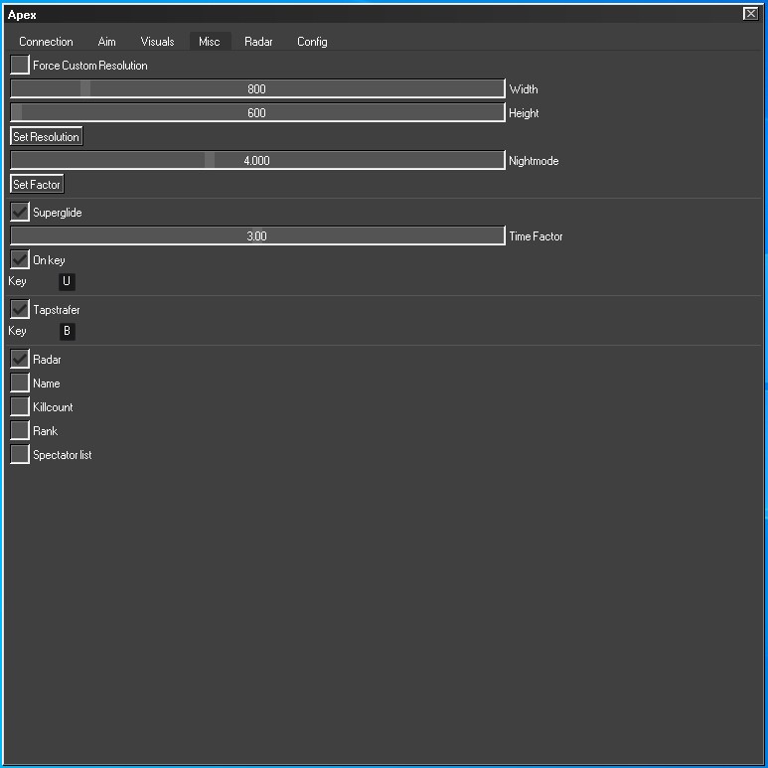Toggle the Tapstrafer checkbox
The image size is (768, 768).
point(20,309)
